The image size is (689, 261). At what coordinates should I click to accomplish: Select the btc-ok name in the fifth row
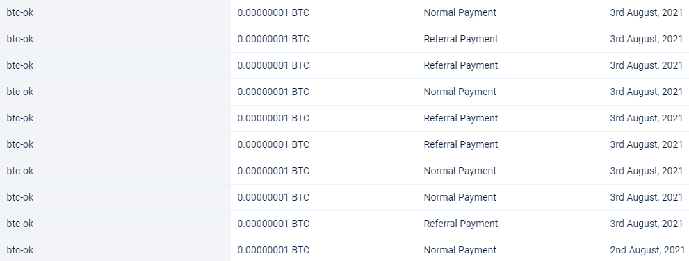[19, 118]
